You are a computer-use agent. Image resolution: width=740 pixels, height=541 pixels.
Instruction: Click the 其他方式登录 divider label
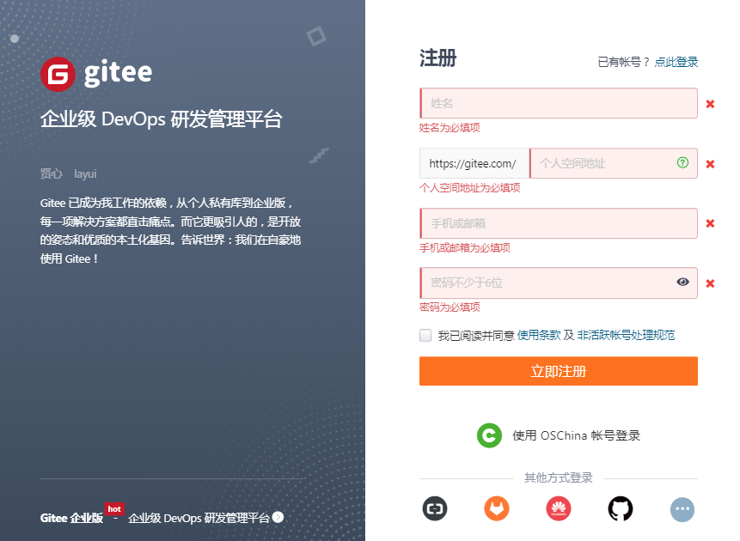(559, 477)
